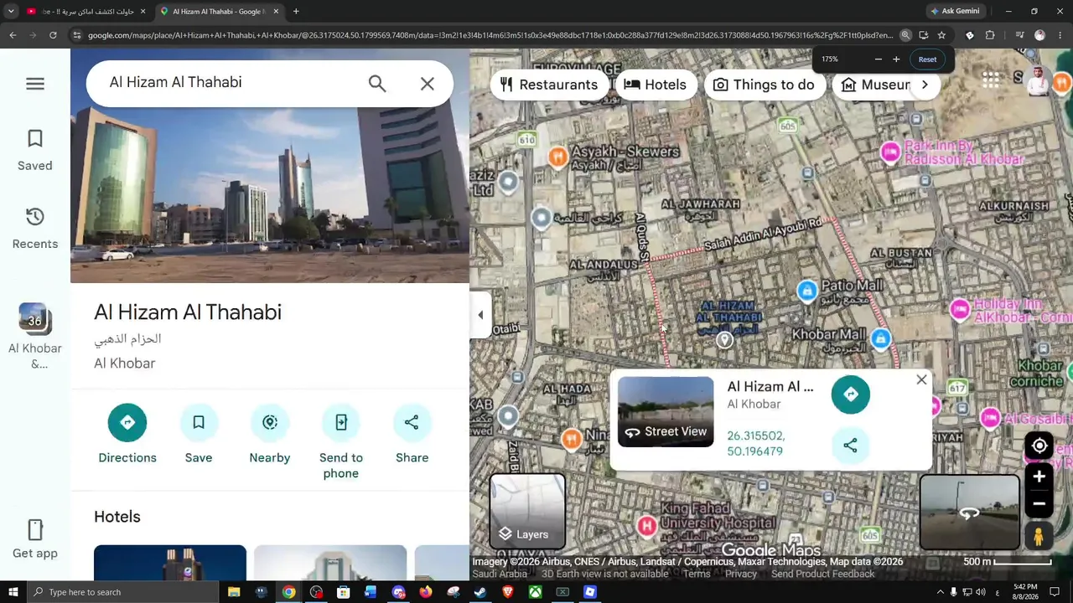Clear the search box with the X
Screen dimensions: 1073x603
(x=428, y=84)
